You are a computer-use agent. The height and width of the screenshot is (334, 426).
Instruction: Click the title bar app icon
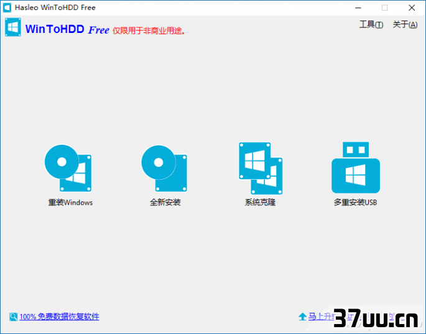[x=7, y=7]
